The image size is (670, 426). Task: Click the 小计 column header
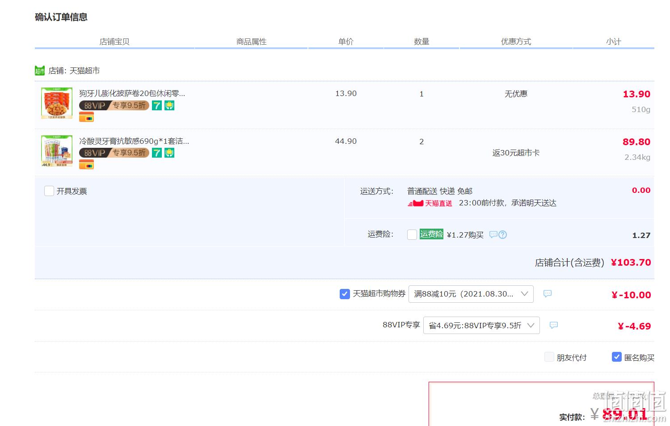pyautogui.click(x=613, y=42)
